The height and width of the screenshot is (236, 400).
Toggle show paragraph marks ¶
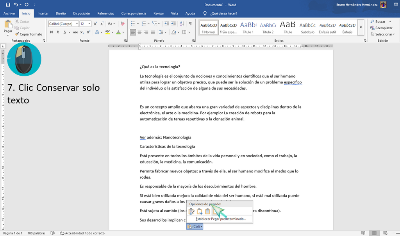tap(190, 24)
